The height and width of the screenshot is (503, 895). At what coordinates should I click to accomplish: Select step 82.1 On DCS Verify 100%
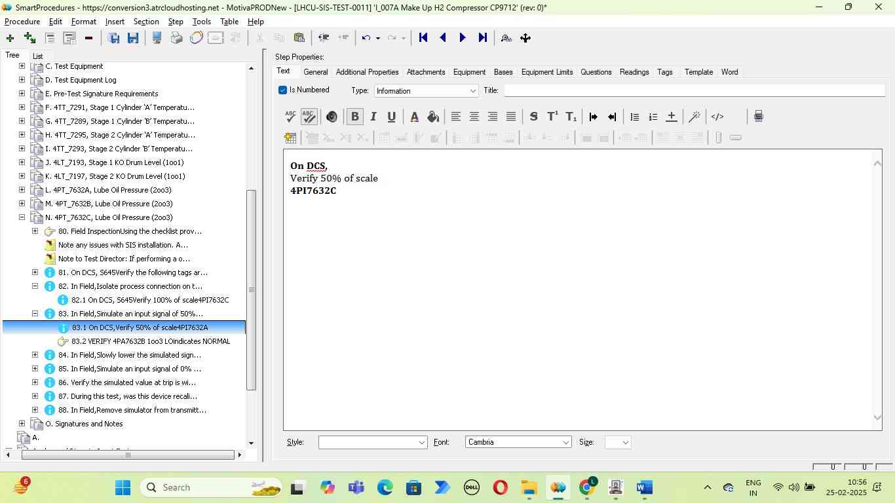pyautogui.click(x=150, y=300)
